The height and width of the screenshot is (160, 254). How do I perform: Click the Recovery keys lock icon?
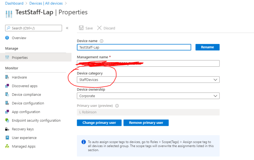(x=7, y=129)
